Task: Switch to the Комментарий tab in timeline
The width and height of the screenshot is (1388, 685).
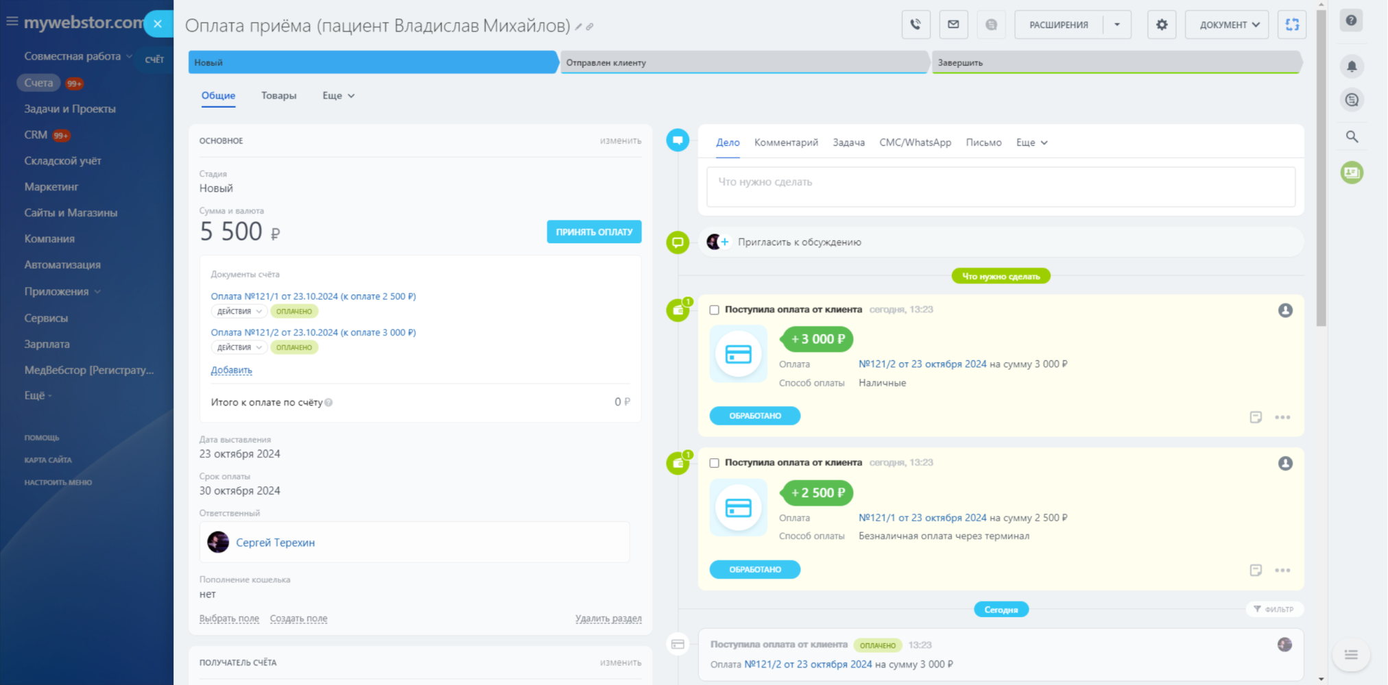Action: tap(786, 142)
